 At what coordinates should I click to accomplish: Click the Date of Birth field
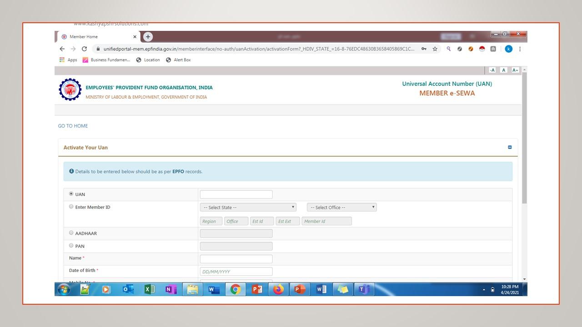(236, 272)
